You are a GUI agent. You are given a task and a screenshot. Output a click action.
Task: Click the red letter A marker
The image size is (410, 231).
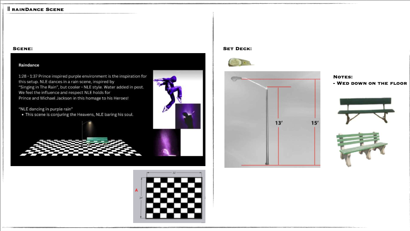click(136, 191)
